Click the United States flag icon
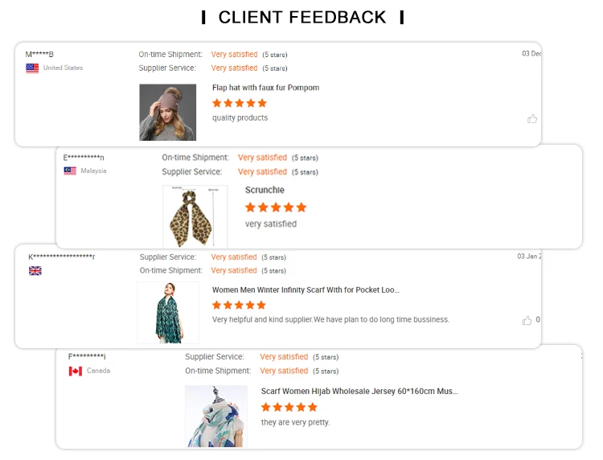 click(32, 68)
